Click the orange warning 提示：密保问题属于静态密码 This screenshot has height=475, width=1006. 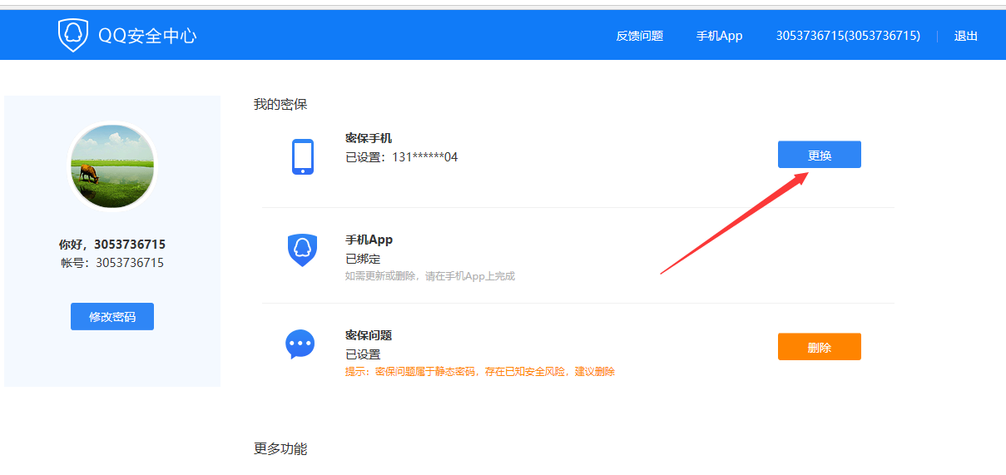480,371
